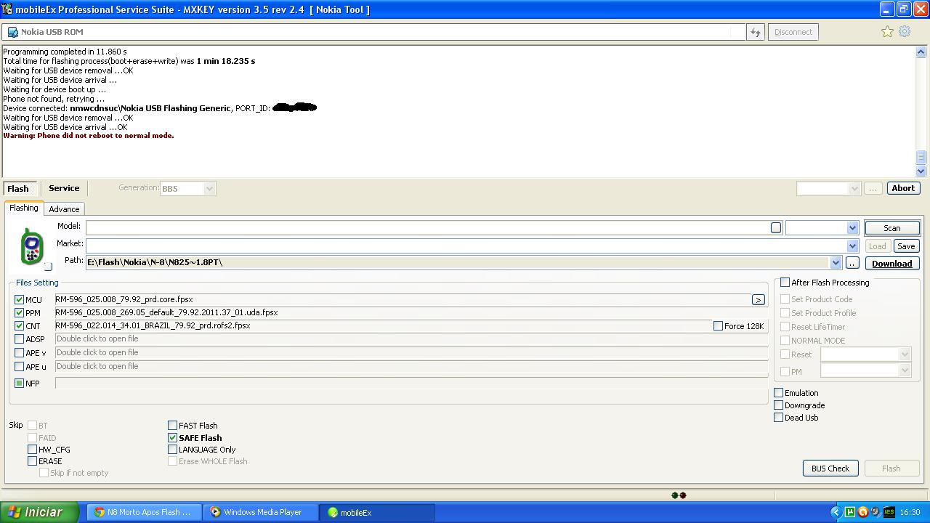Image resolution: width=930 pixels, height=523 pixels.
Task: Click the Download button
Action: pos(891,264)
